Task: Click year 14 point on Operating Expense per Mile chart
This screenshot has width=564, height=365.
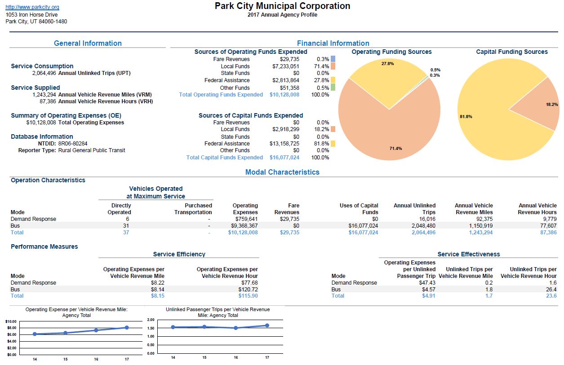Action: (x=35, y=334)
